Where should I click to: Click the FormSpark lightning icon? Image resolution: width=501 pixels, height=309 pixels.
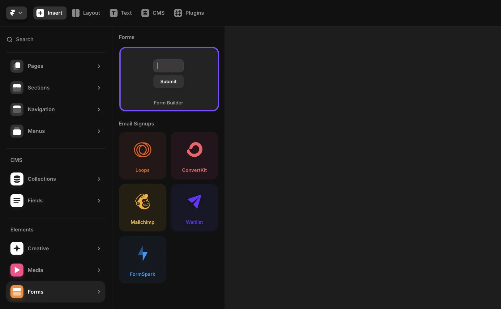click(143, 253)
